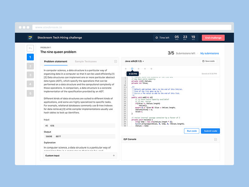Open the Java sdk(8.1.2) language dropdown
Screen dimensions: 249x187
[134, 61]
